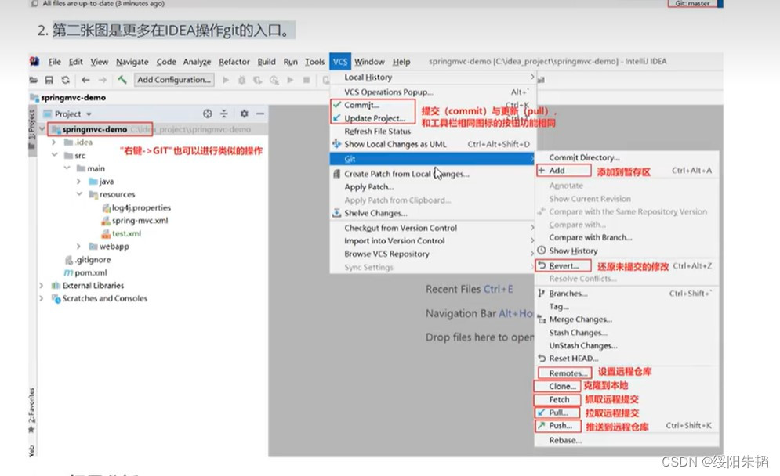Choose Refresh File Status
The height and width of the screenshot is (476, 780).
pyautogui.click(x=433, y=132)
